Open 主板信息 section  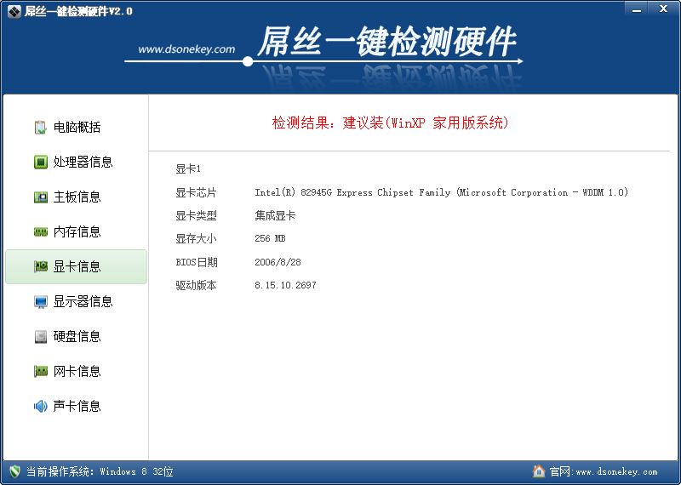76,197
